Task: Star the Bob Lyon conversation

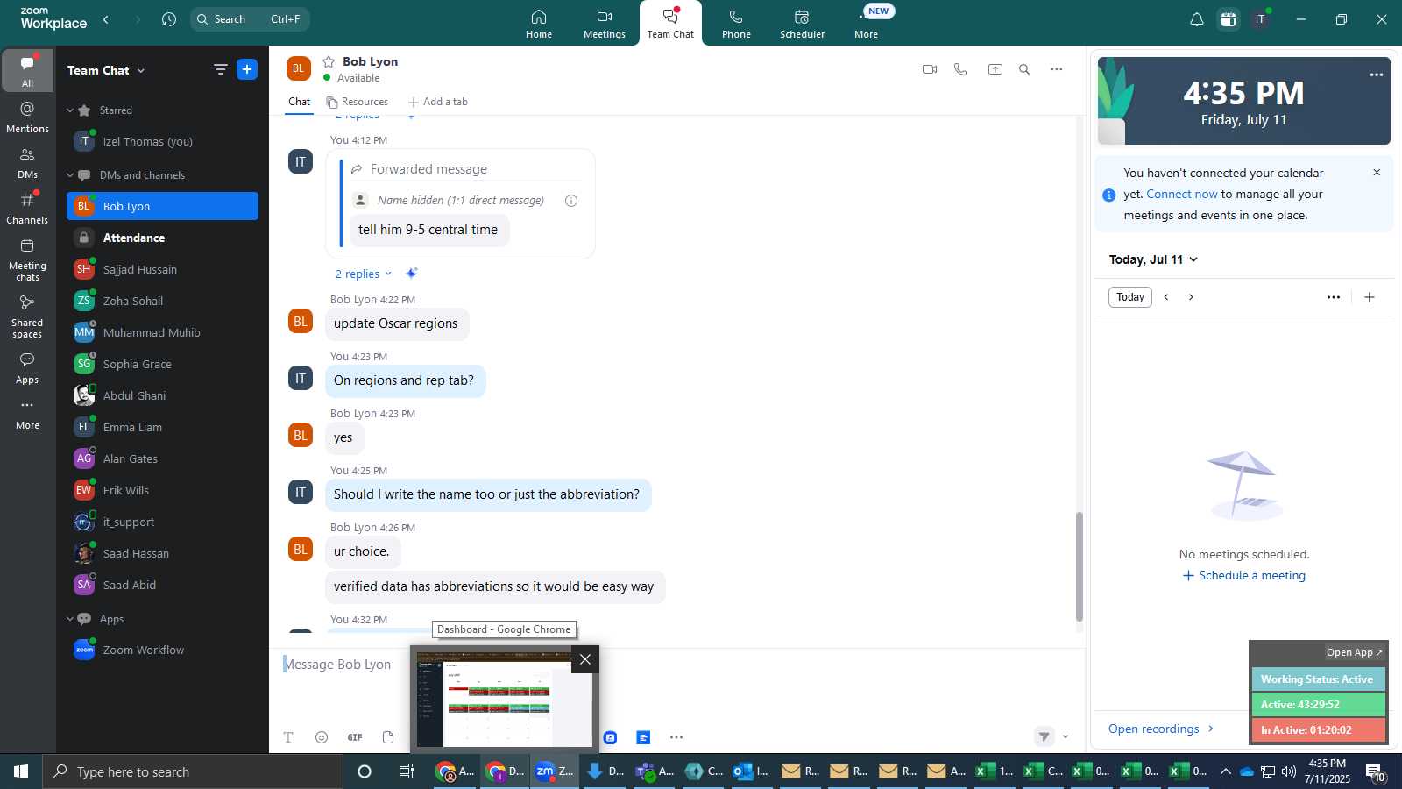Action: [329, 61]
